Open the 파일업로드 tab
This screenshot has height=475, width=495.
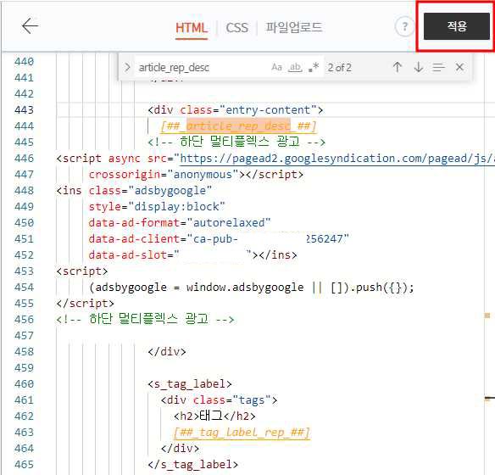tap(293, 27)
